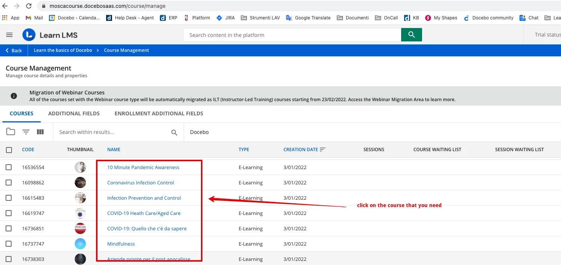Click the green platform search button
The width and height of the screenshot is (561, 265).
(x=411, y=34)
